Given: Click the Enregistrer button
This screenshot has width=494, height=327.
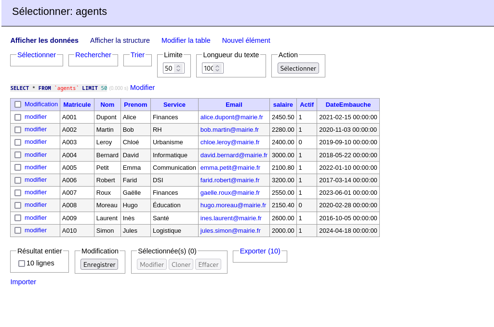Looking at the screenshot, I should [x=99, y=264].
